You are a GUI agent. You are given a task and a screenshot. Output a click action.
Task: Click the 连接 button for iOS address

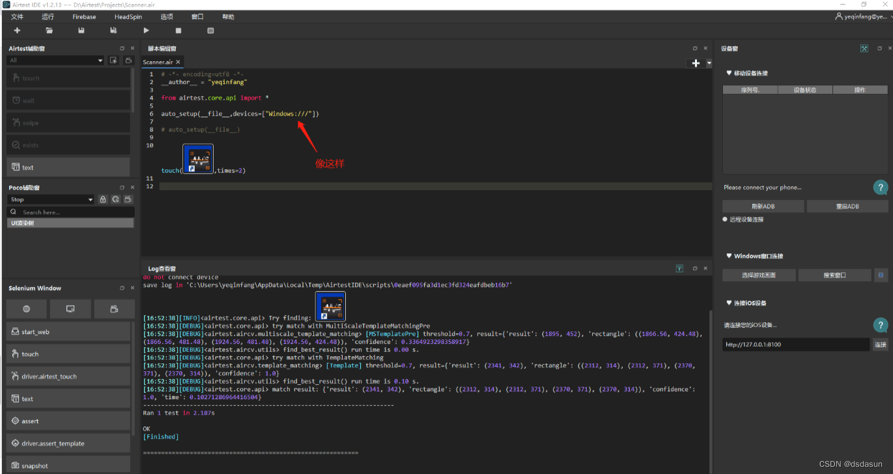tap(880, 344)
